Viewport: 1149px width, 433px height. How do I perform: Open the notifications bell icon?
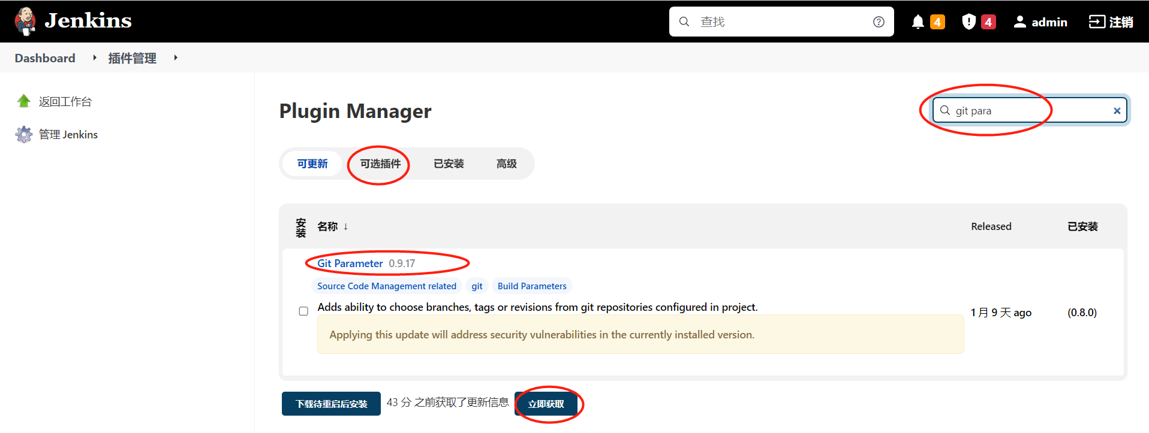918,22
